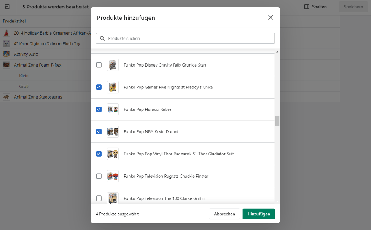Click the Activity Auto product thumbnail
This screenshot has width=371, height=230.
point(6,54)
